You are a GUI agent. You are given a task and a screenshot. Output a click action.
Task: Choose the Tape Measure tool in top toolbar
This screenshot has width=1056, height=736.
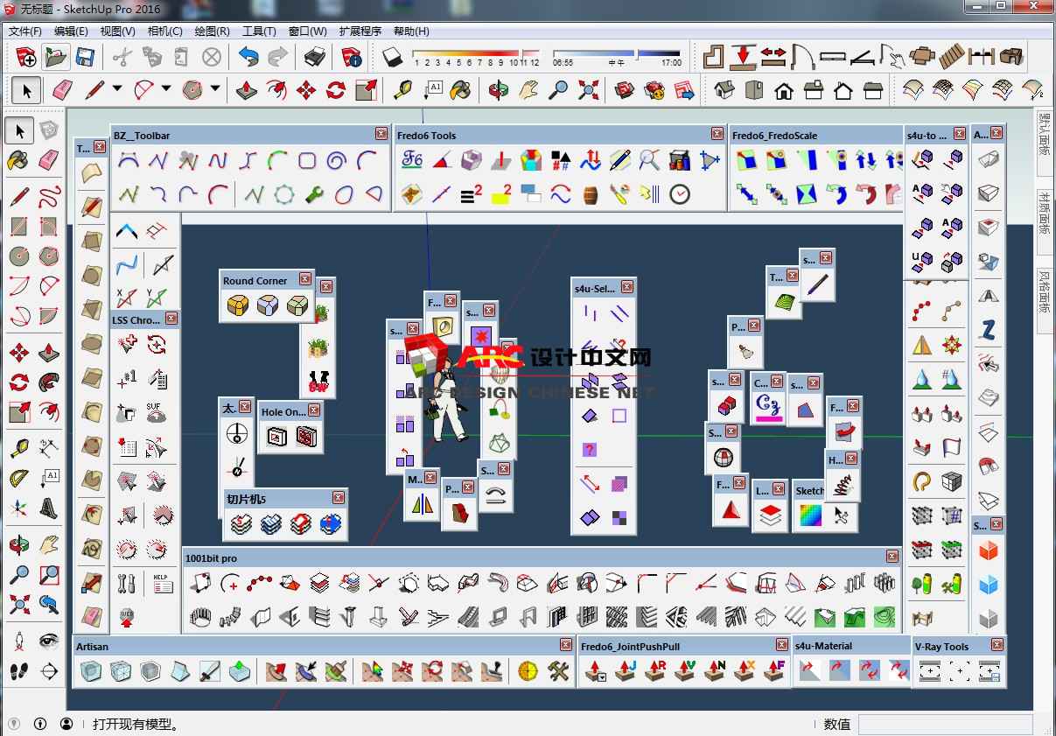click(402, 89)
